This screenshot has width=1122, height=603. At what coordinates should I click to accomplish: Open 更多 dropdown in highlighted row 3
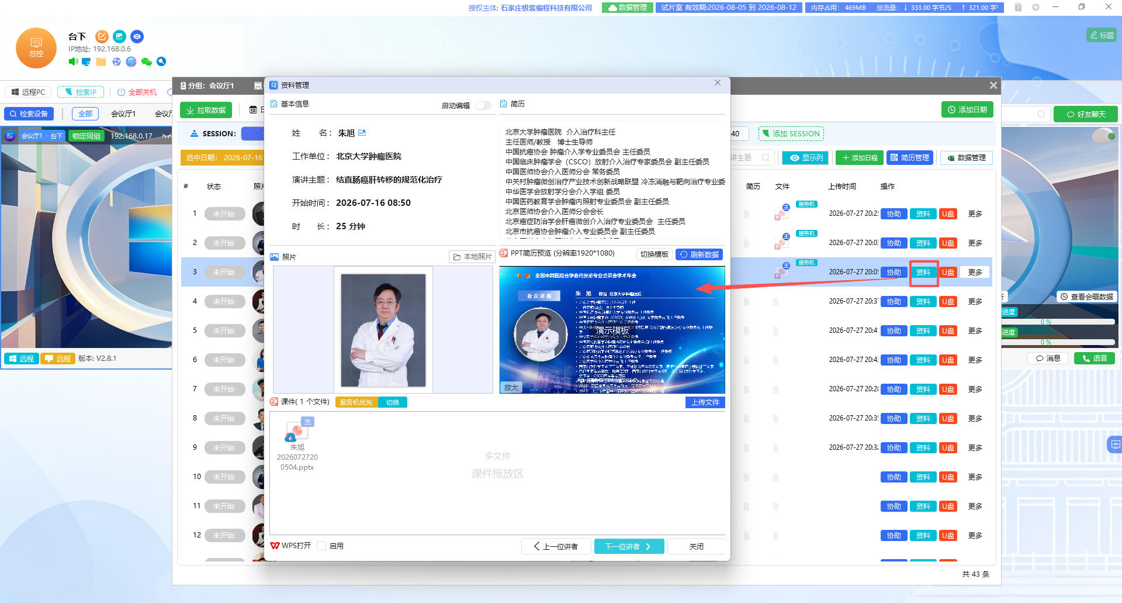tap(975, 273)
